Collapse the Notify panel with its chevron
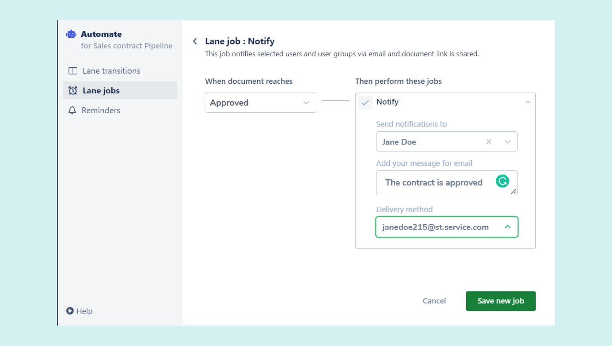 pos(527,102)
